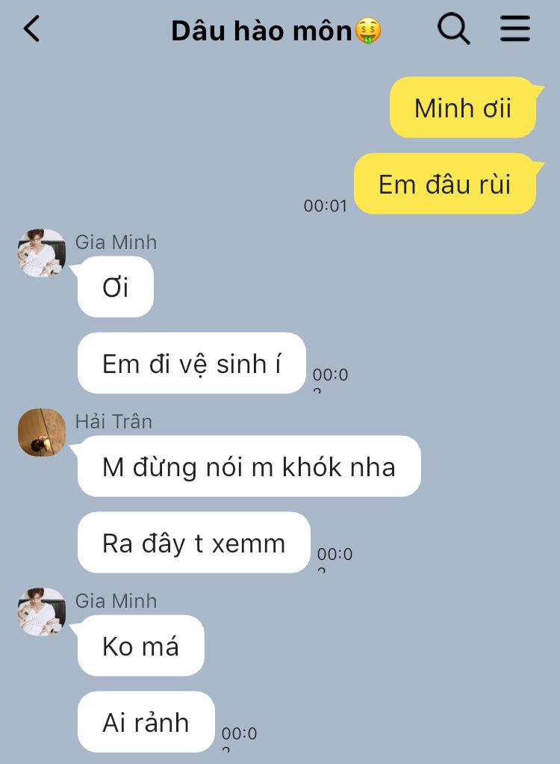Select the Em đâu rùi message bubble
This screenshot has height=764, width=560.
445,184
